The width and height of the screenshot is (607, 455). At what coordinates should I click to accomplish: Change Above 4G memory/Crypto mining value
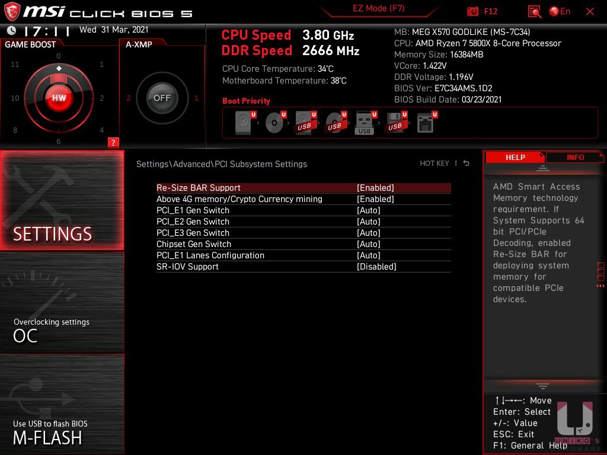click(x=375, y=199)
